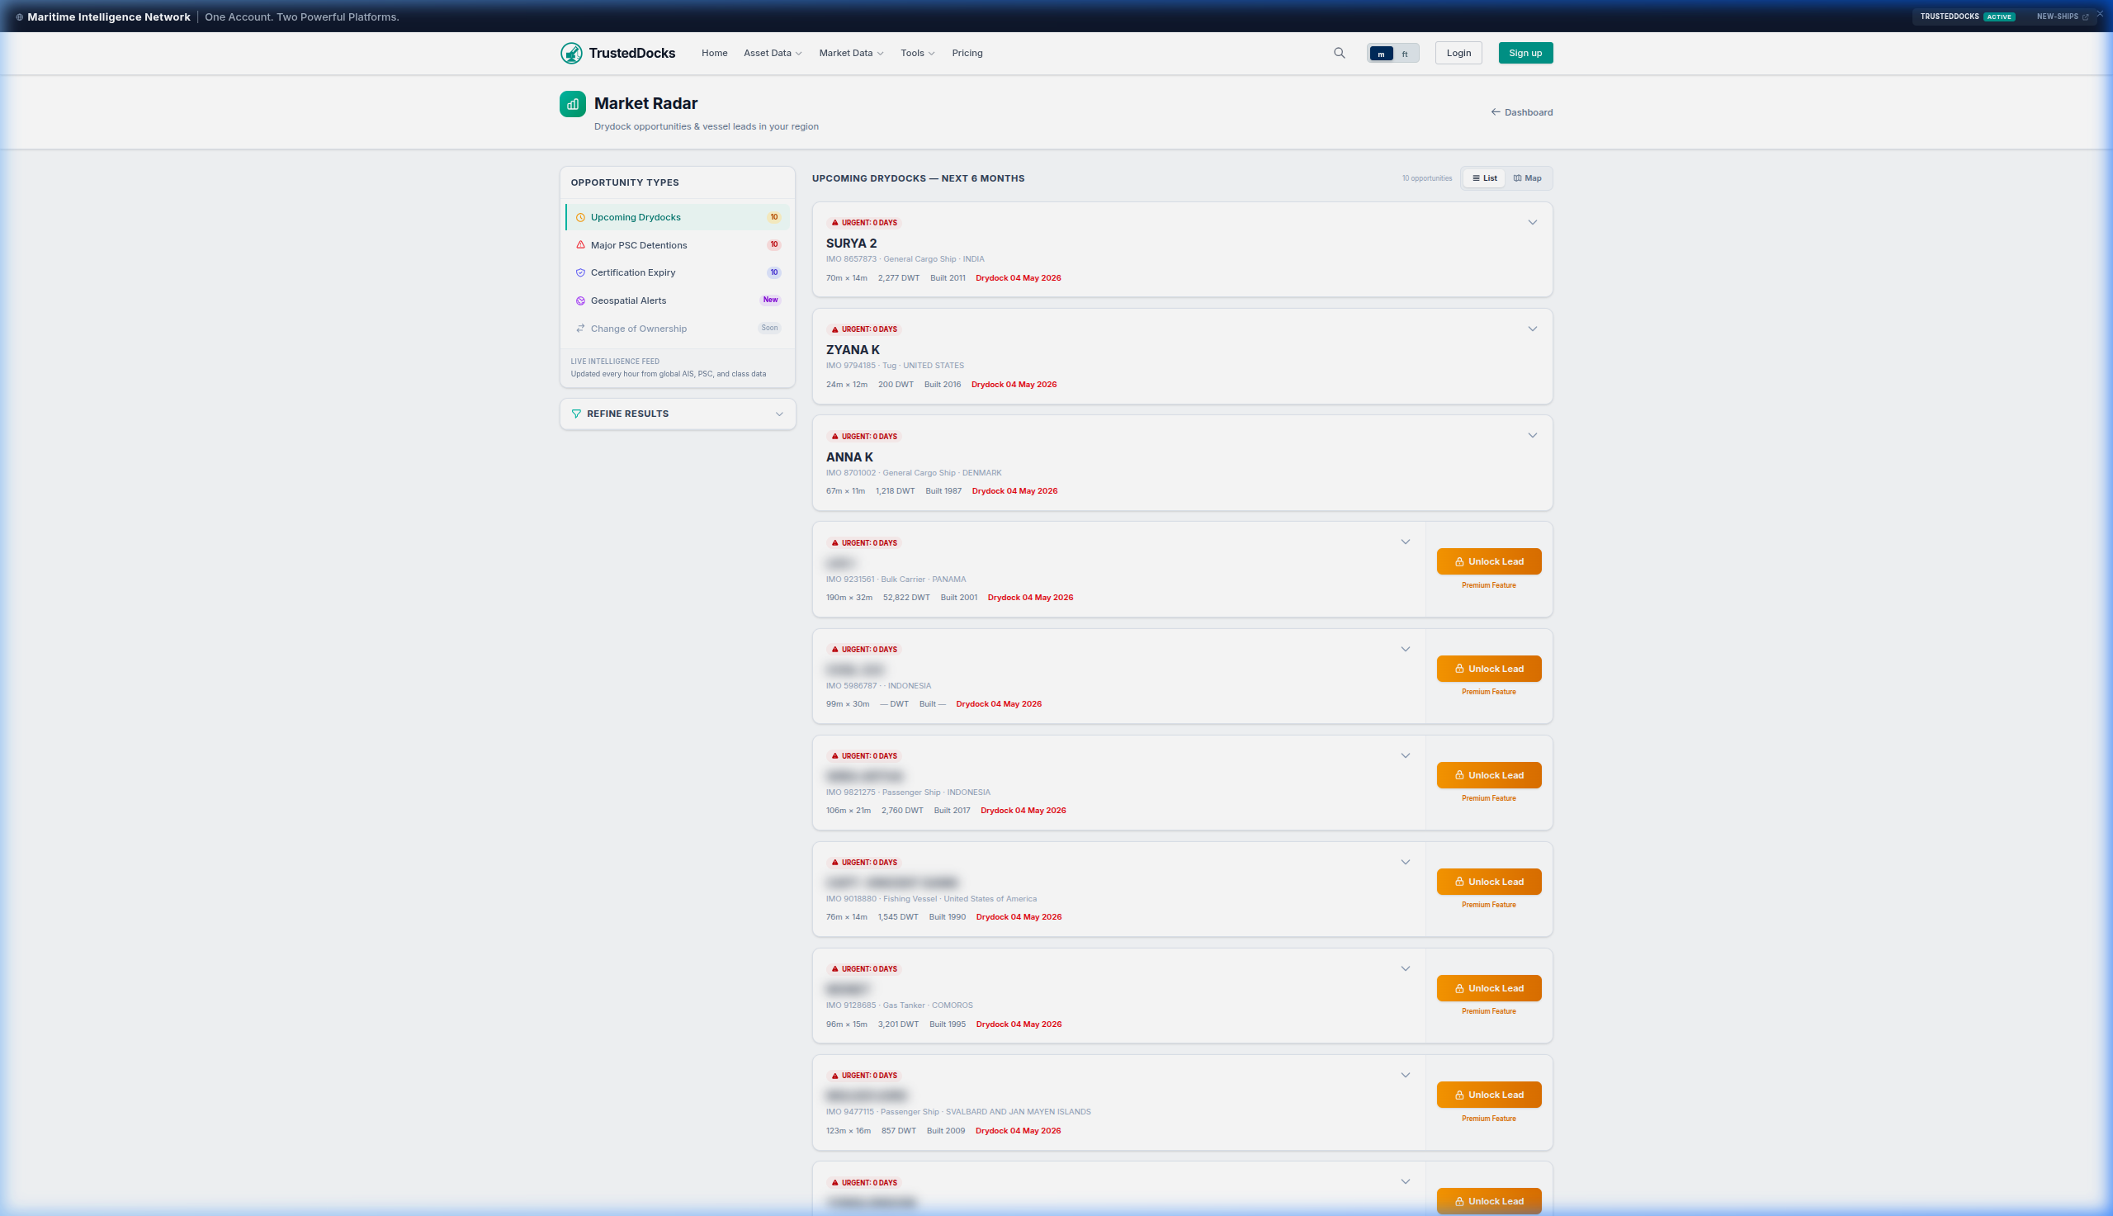Image resolution: width=2113 pixels, height=1216 pixels.
Task: Open the Asset Data dropdown menu
Action: 773,53
